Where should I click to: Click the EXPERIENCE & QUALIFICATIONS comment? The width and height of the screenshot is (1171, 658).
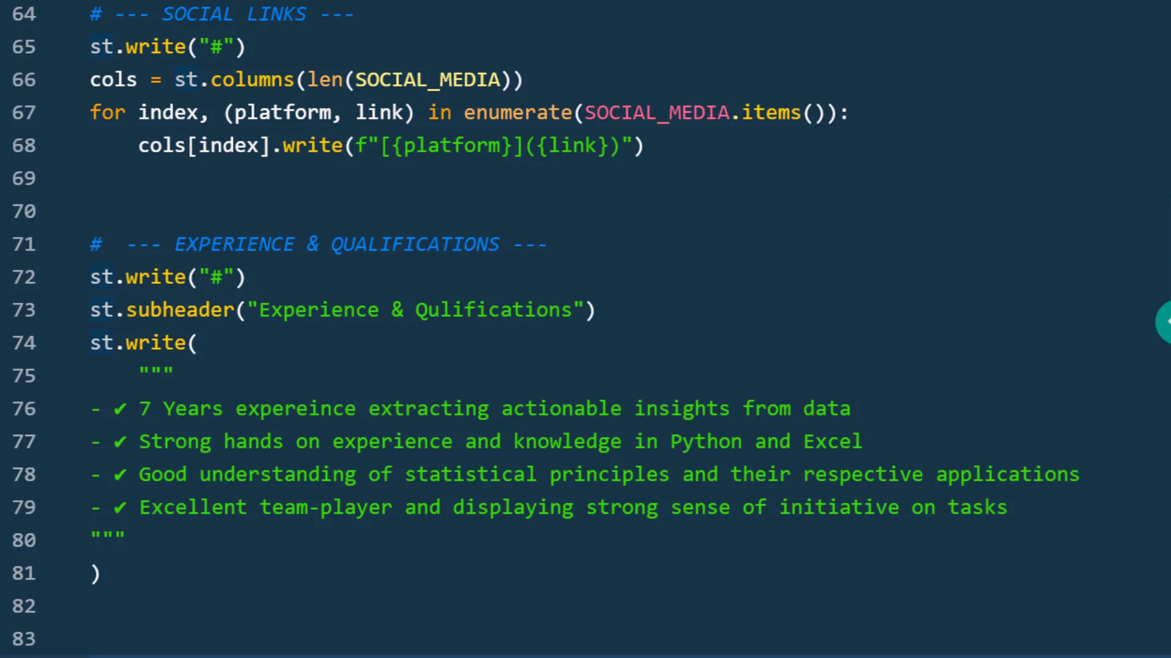click(336, 244)
